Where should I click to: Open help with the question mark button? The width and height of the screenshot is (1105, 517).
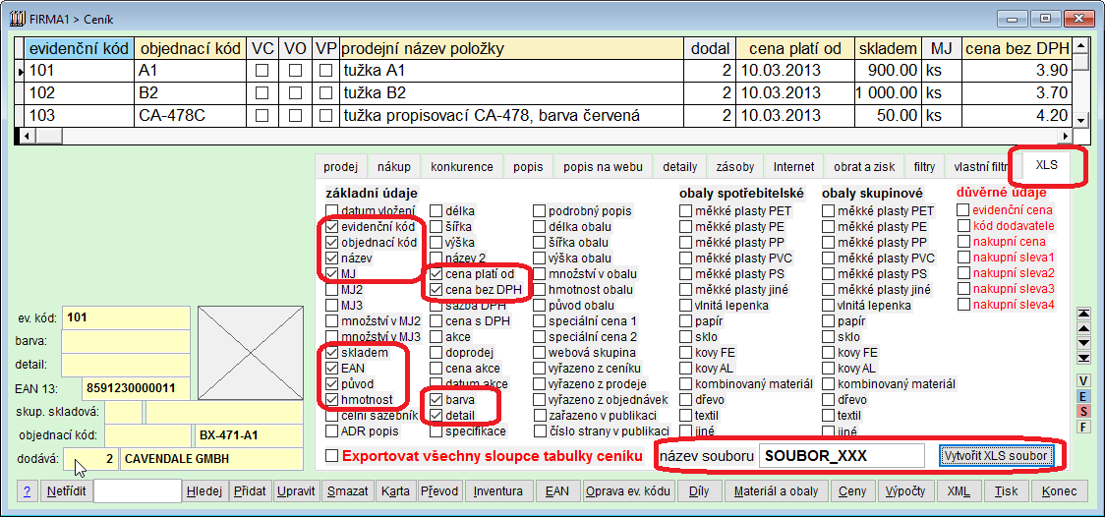tap(28, 491)
